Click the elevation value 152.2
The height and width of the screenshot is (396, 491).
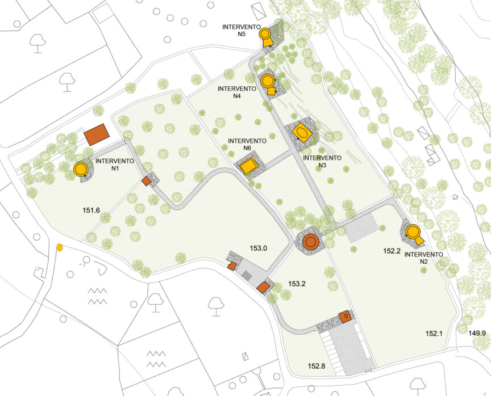(392, 251)
